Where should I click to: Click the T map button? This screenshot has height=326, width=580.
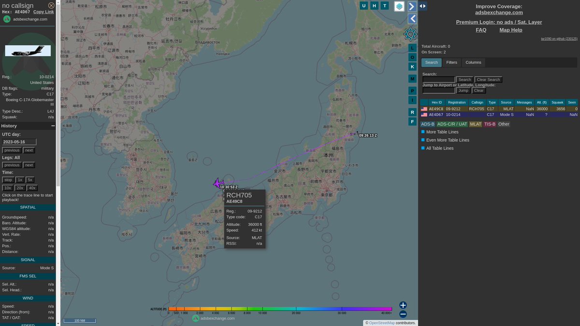(x=385, y=6)
